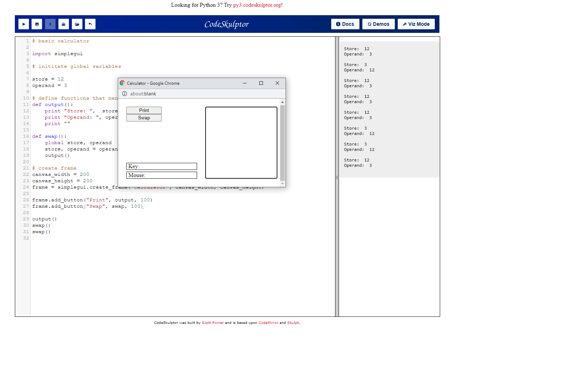Open the py3.codeskulptor.org link
Viewport: 576px width, 385px height.
258,5
